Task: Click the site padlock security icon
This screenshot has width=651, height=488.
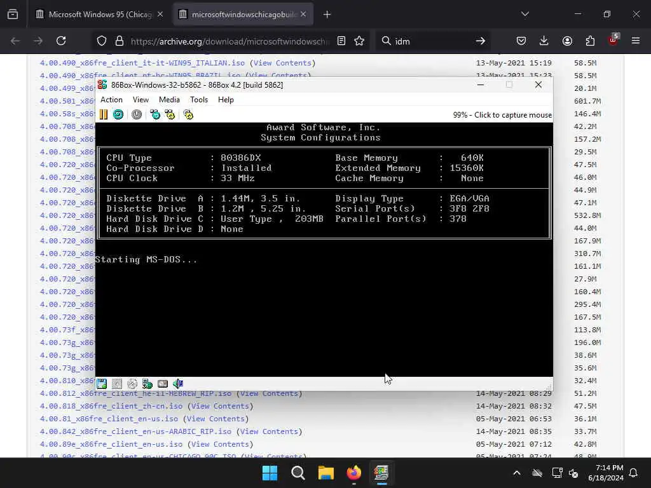Action: click(120, 41)
